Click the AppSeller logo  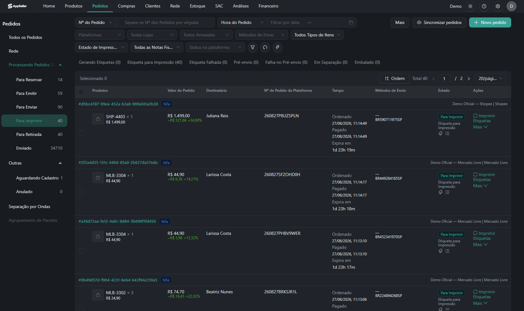coord(17,6)
